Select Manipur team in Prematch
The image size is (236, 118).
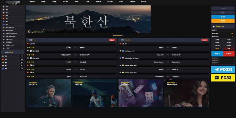161,69
